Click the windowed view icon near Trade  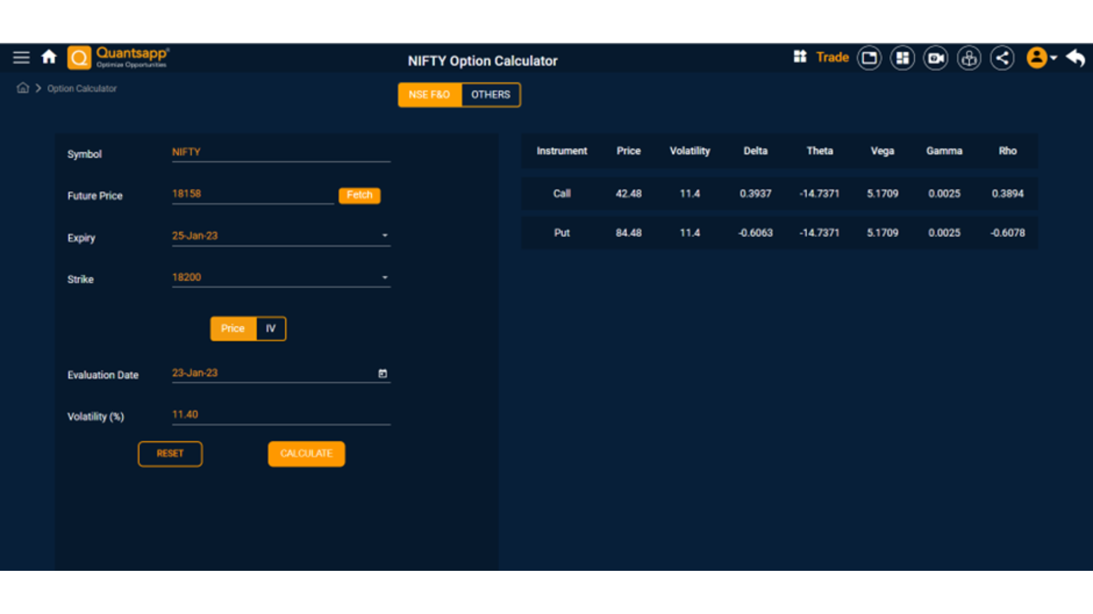[869, 57]
